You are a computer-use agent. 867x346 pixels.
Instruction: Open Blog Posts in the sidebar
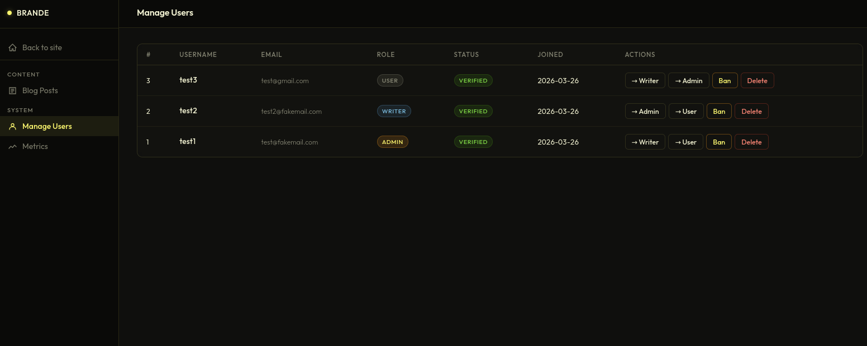tap(40, 90)
